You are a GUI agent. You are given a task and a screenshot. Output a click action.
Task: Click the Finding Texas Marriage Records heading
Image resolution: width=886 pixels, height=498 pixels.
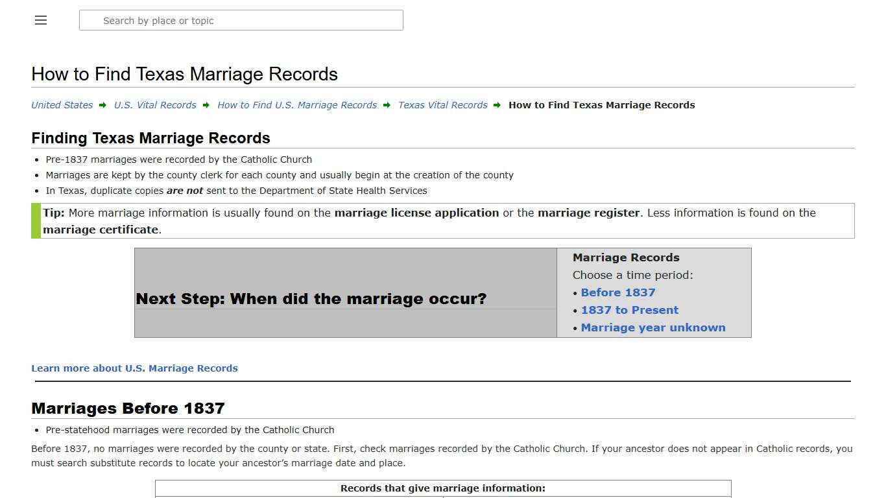(150, 138)
